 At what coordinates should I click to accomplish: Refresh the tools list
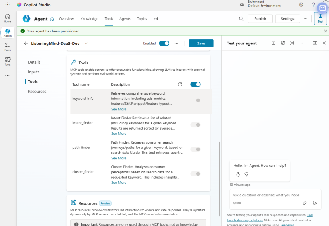tap(180, 84)
